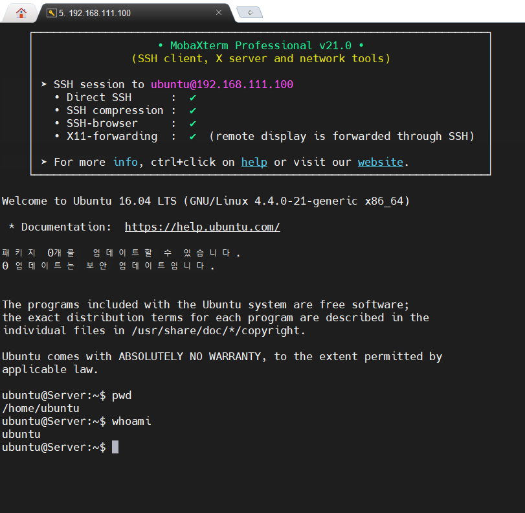Open a new tab with plus button
This screenshot has height=513, width=525.
(250, 13)
